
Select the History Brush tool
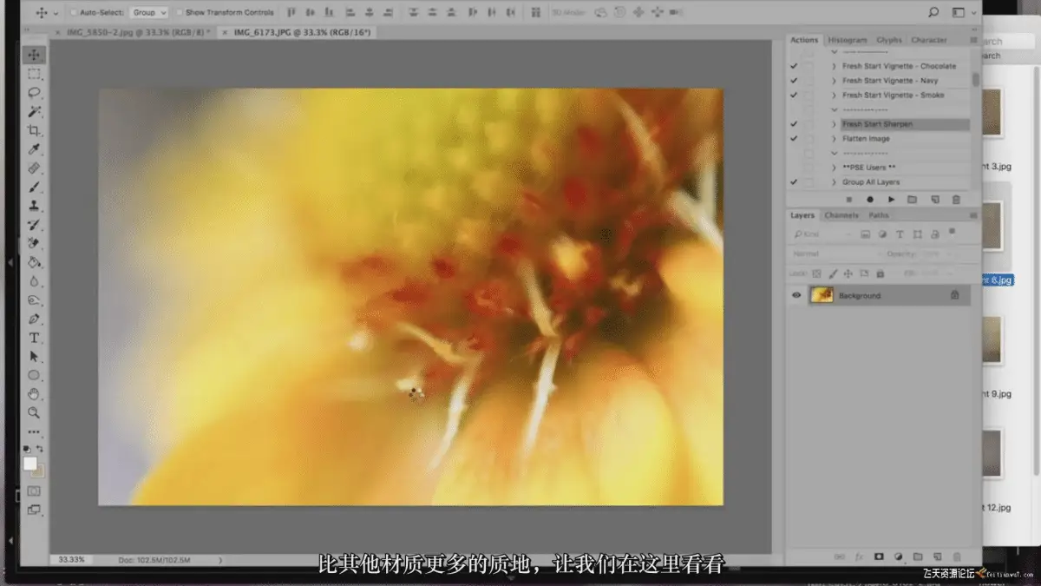click(x=35, y=225)
